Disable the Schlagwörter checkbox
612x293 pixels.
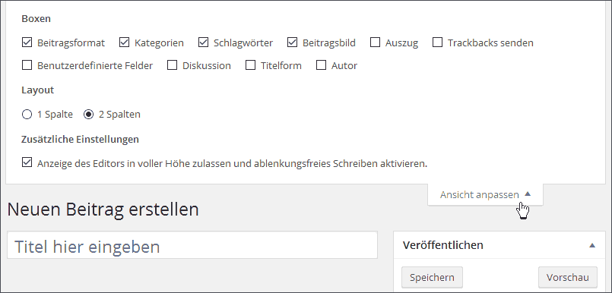coord(203,43)
